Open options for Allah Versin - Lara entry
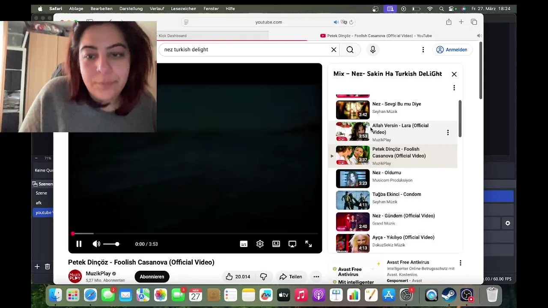The width and height of the screenshot is (548, 308). (x=448, y=133)
